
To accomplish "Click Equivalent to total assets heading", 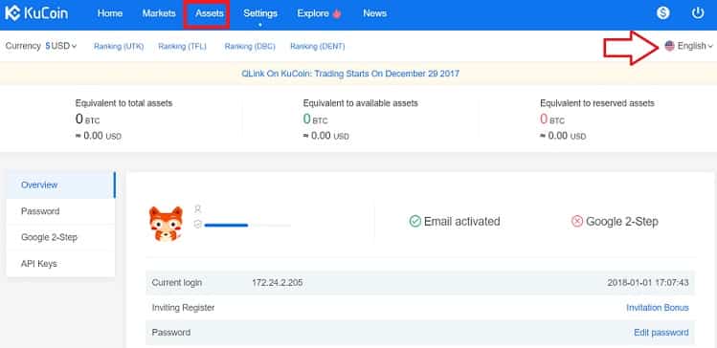I will point(123,103).
